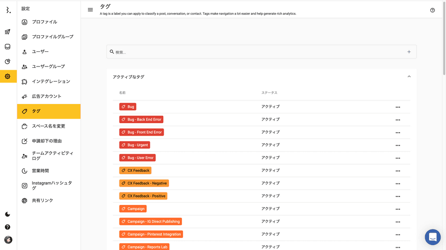Click the settings gear icon in left rail
Viewport: 446px width, 250px height.
coord(8,76)
